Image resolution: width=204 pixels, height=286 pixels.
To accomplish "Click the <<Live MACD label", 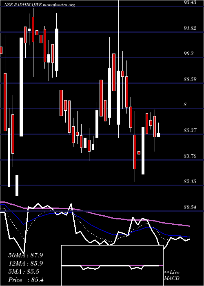I will [x=172, y=275].
